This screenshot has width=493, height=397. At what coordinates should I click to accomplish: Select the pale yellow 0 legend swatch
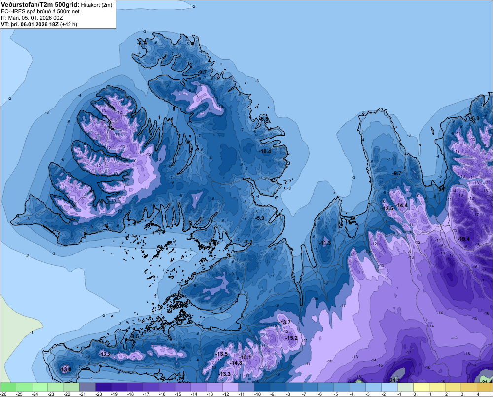click(421, 387)
